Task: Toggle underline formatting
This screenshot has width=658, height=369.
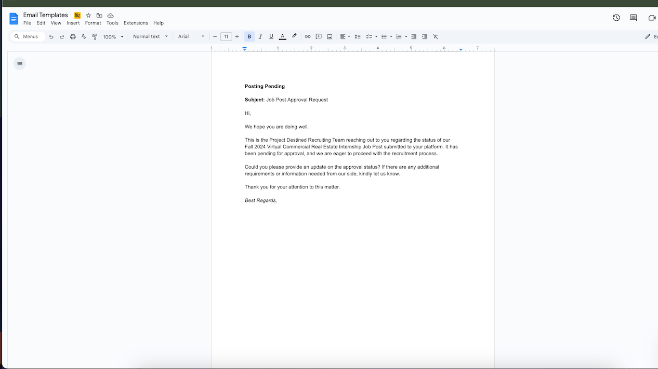Action: tap(271, 37)
